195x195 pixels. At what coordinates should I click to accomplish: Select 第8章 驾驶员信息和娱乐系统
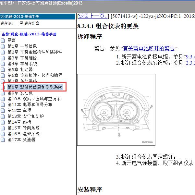click(x=35, y=87)
